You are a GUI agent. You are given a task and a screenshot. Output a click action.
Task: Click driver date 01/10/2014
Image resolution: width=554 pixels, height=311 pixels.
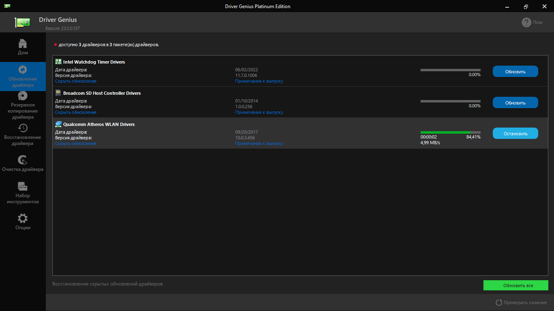pyautogui.click(x=247, y=101)
